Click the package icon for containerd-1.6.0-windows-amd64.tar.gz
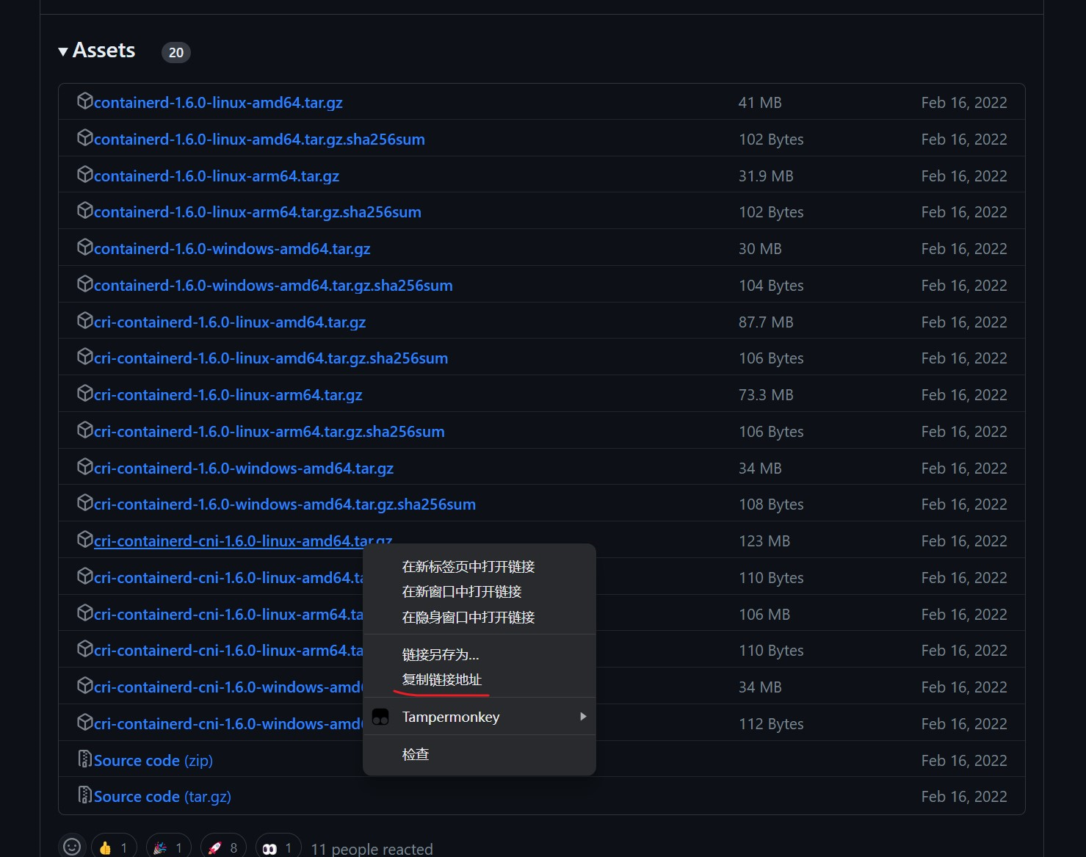The width and height of the screenshot is (1086, 857). (x=84, y=248)
